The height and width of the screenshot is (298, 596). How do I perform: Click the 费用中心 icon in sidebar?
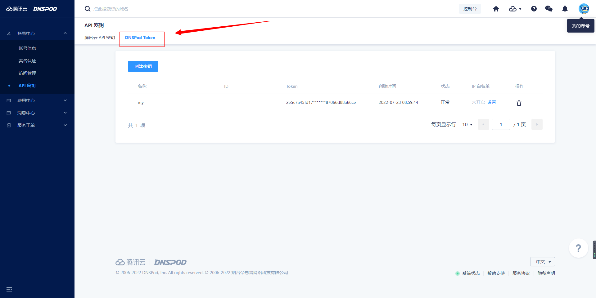click(x=9, y=100)
